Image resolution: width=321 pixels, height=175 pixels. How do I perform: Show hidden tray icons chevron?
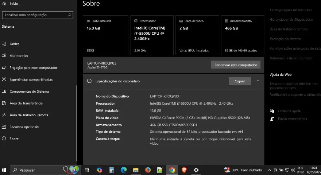pos(270,170)
